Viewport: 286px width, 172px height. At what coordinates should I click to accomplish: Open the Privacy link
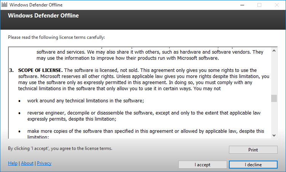click(x=44, y=163)
